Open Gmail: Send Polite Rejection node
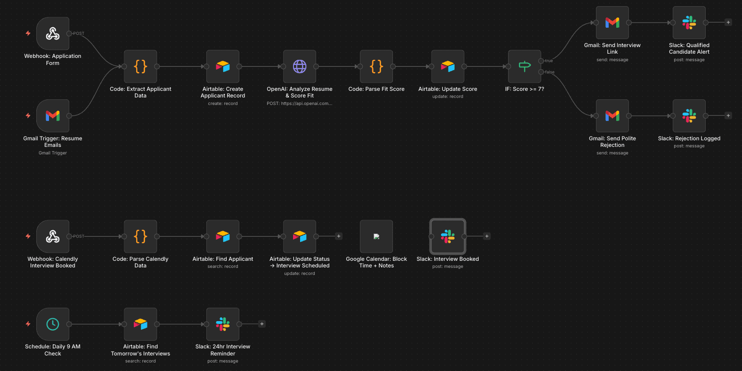This screenshot has height=371, width=742. [612, 116]
